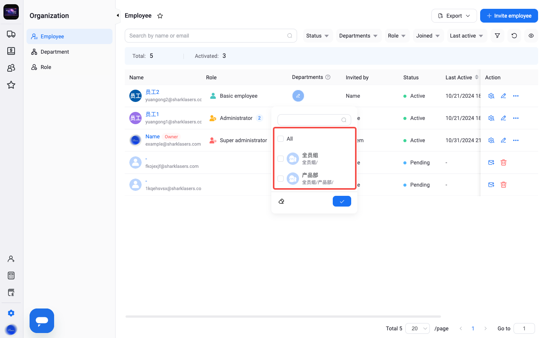Screen dimensions: 545x338
Task: Open permission settings icon for 员工1
Action: [491, 118]
